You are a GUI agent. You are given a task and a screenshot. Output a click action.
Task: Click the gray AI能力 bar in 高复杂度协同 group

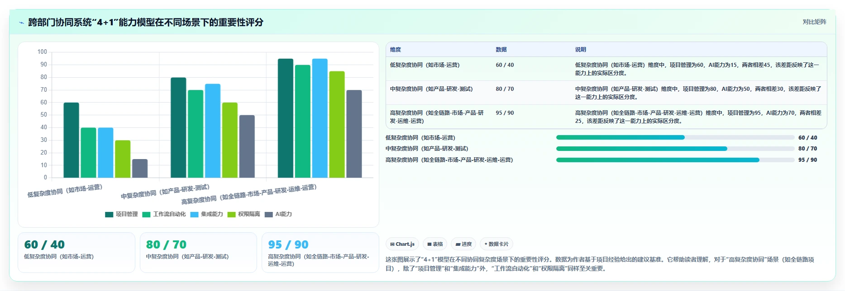pyautogui.click(x=354, y=134)
